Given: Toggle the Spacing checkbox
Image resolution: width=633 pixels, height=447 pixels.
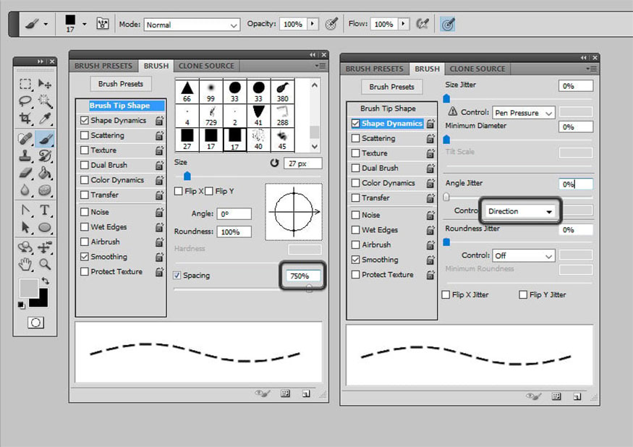Looking at the screenshot, I should tap(178, 276).
